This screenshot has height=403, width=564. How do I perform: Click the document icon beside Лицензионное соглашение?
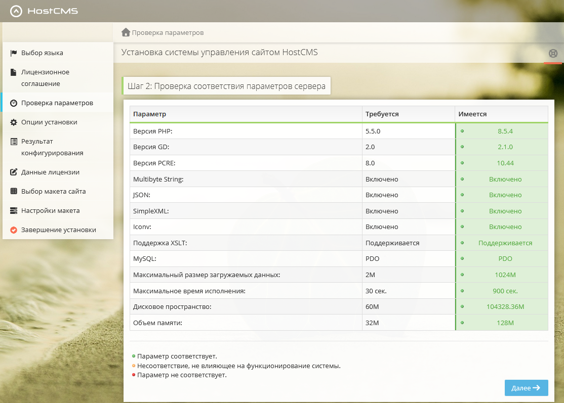tap(14, 72)
